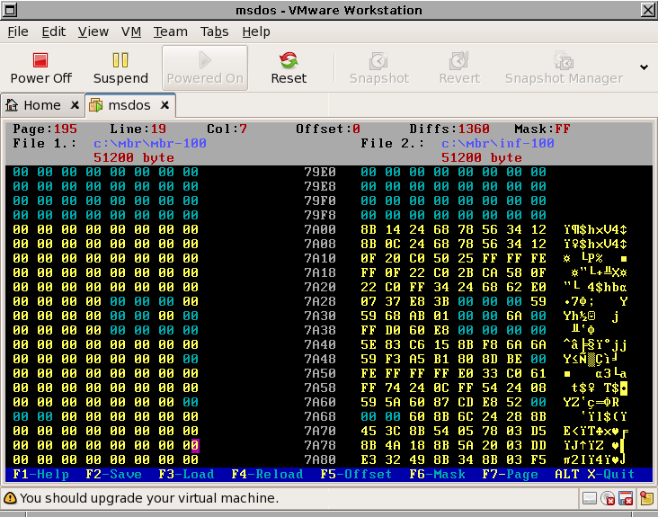Switch to the Home tab
The width and height of the screenshot is (658, 517).
tap(42, 105)
